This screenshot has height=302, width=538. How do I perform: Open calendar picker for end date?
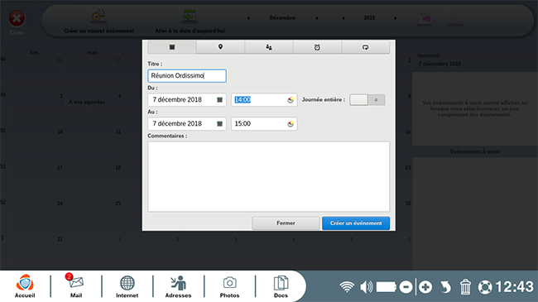click(219, 124)
